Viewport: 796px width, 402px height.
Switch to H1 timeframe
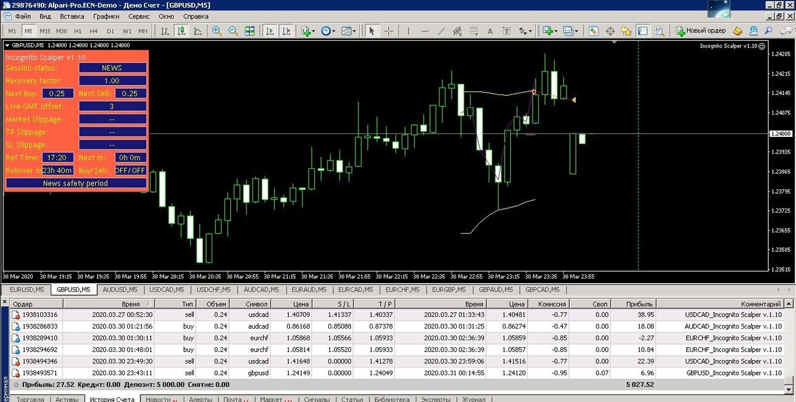tap(78, 31)
